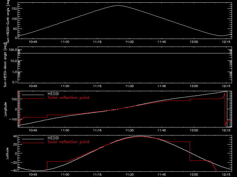Click 11:15 label under Longitude plot
The width and height of the screenshot is (237, 177).
point(97,130)
